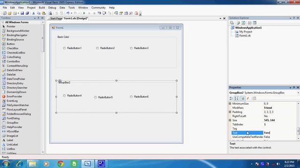Open the object selector dropdown for GroupBox2
Screen dimensions: 300x168
click(x=298, y=93)
